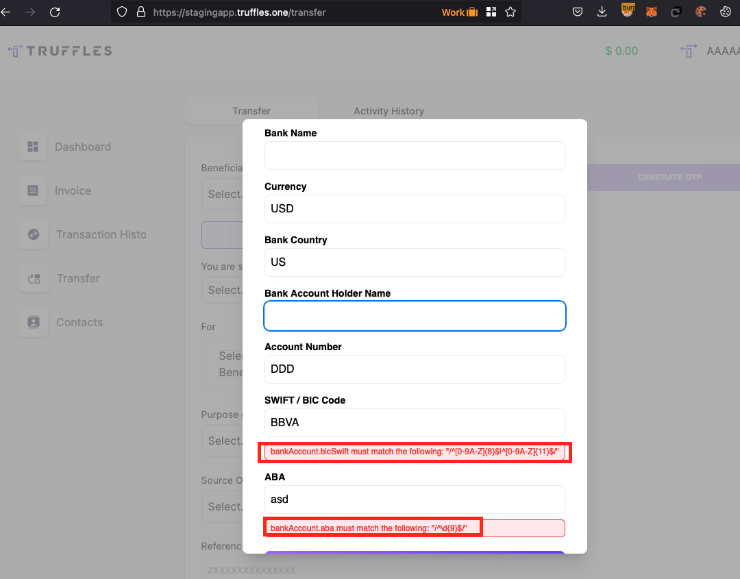Screen dimensions: 740x579
Task: Open the Downloads arrow icon
Action: pyautogui.click(x=602, y=12)
